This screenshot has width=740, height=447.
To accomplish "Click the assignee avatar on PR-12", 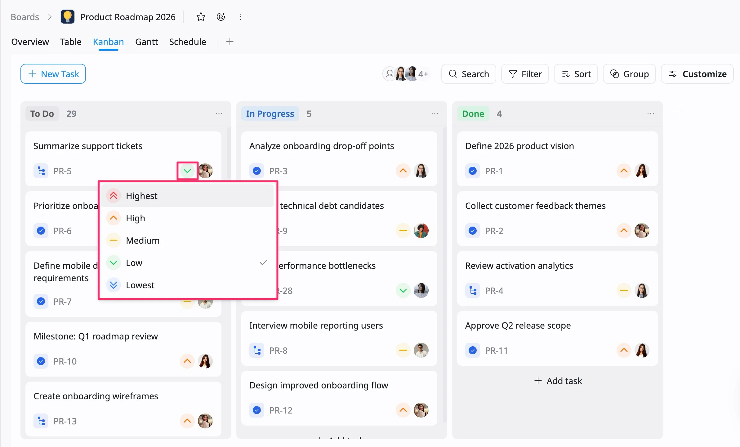I will tap(421, 410).
